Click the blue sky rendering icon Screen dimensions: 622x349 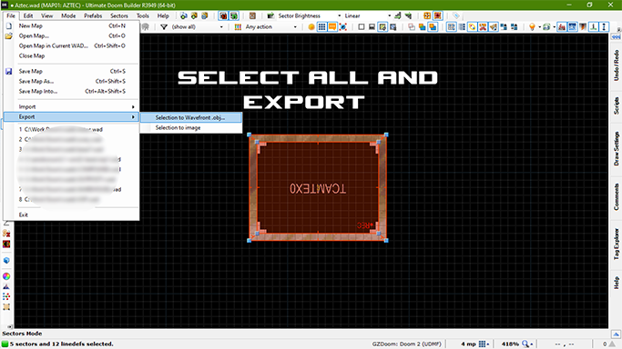[x=573, y=27]
